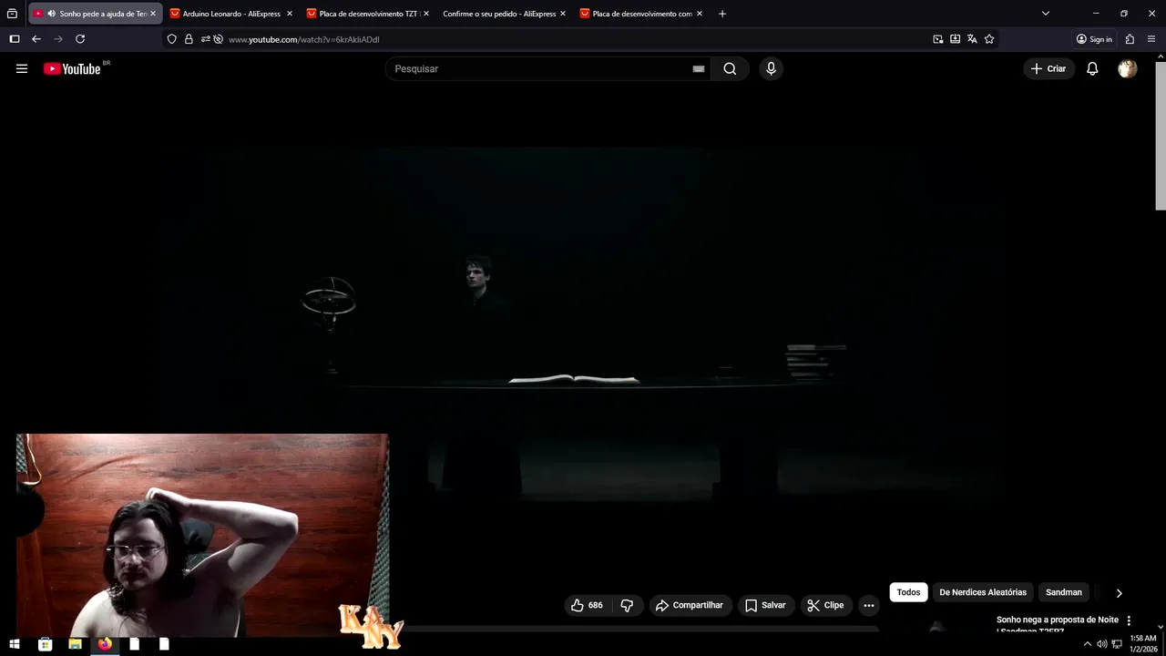The height and width of the screenshot is (656, 1166).
Task: Open picture-in-picture from address bar
Action: pyautogui.click(x=938, y=39)
